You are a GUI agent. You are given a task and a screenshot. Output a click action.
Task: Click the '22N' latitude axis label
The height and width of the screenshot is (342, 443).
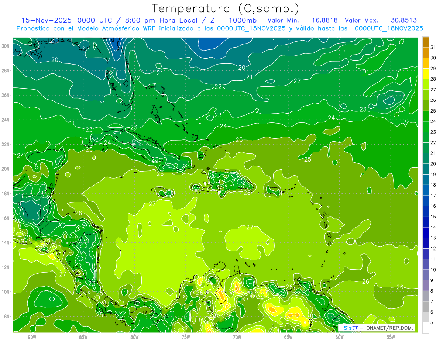6,144
